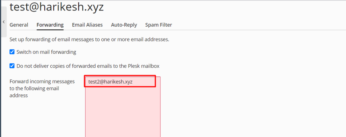Image resolution: width=346 pixels, height=137 pixels.
Task: Click the 'Forward incoming messages' field label
Action: (x=42, y=88)
